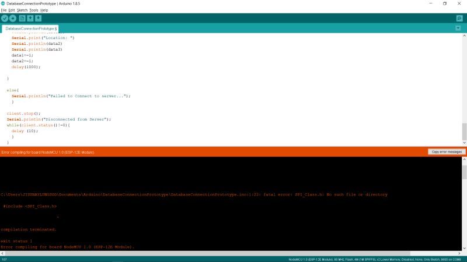The image size is (467, 262).
Task: Open a sketch via toolbar icon
Action: tap(30, 19)
